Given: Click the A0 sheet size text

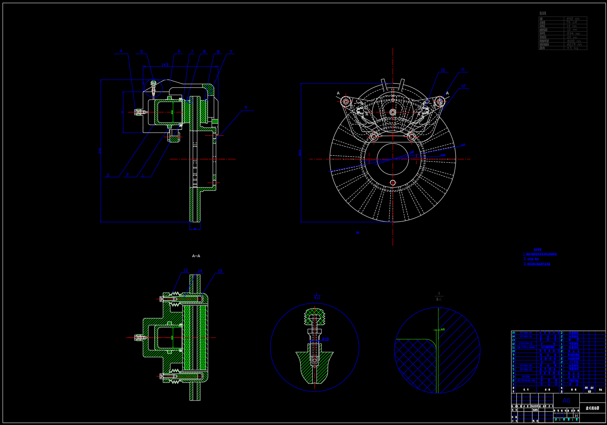Looking at the screenshot, I should [566, 401].
